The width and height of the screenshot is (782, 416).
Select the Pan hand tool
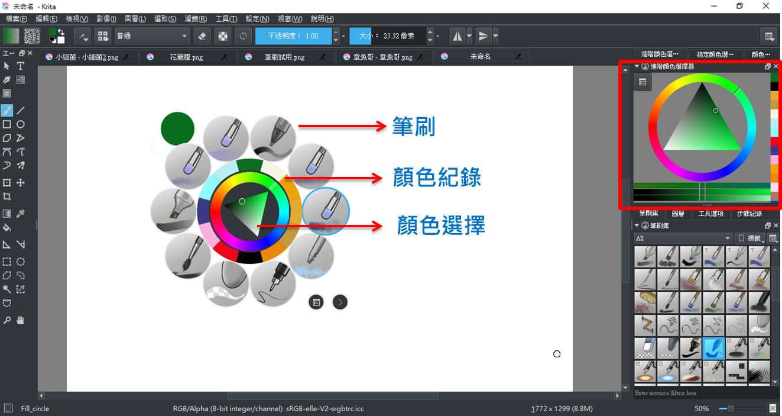coord(21,320)
